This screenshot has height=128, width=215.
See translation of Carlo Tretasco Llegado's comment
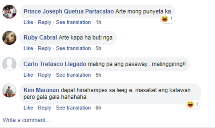[x=73, y=75]
